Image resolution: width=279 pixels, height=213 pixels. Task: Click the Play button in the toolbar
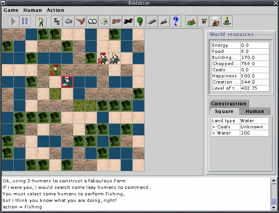13,21
